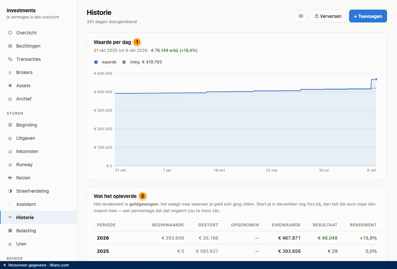Click the Inkomsten sidebar icon
397x269 pixels.
pos(10,151)
